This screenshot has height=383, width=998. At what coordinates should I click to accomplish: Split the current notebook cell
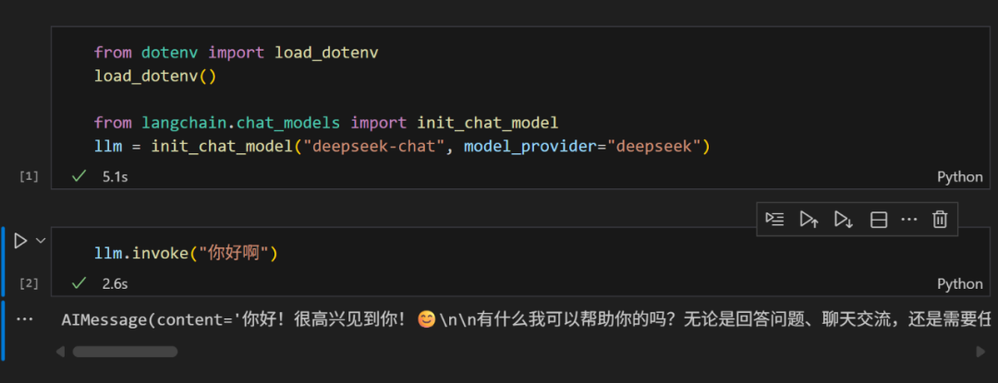click(879, 219)
